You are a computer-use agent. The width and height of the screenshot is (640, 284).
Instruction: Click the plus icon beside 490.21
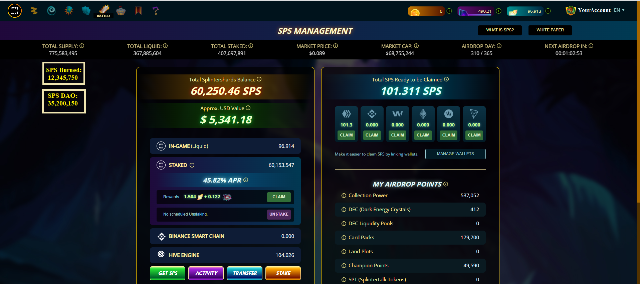click(x=499, y=11)
